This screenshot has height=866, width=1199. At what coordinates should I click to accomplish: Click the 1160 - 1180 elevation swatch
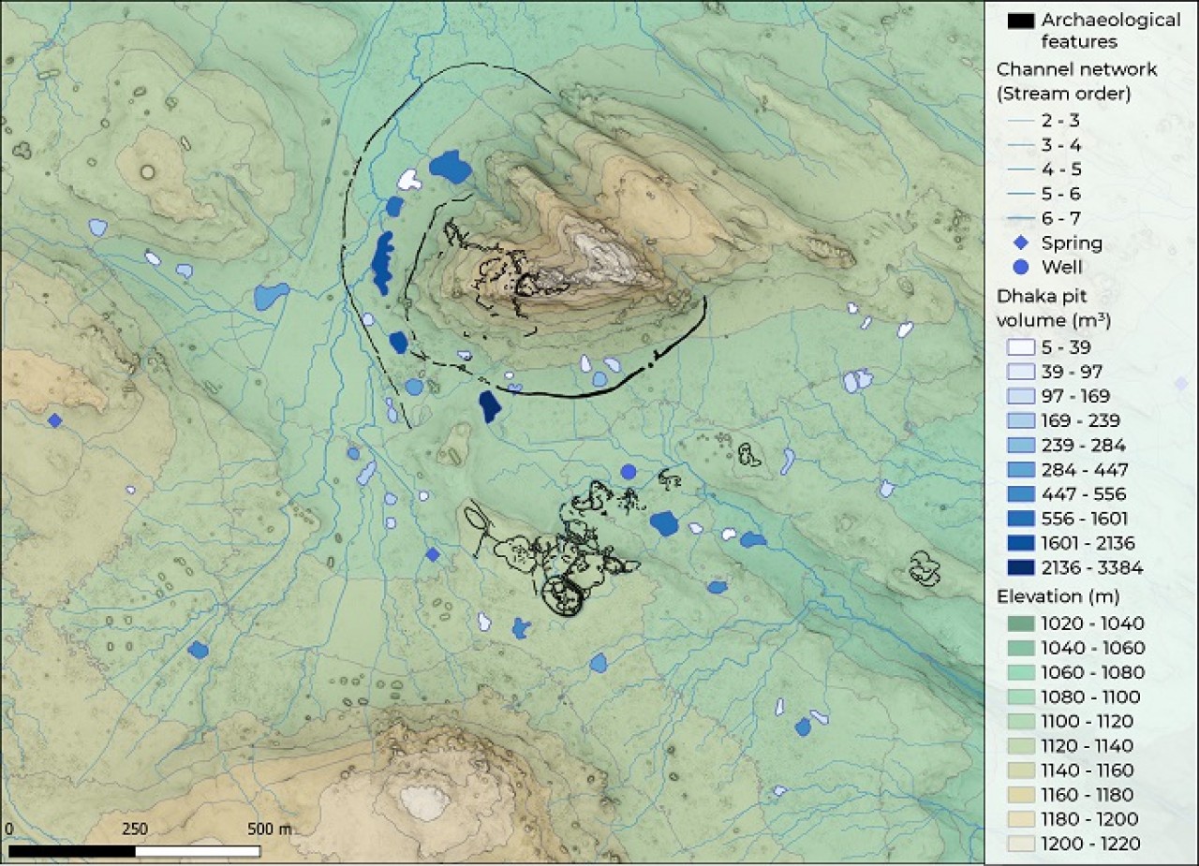1020,795
